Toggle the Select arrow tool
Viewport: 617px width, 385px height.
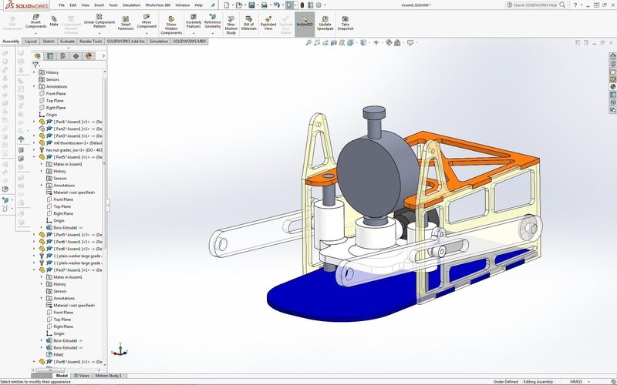(289, 5)
